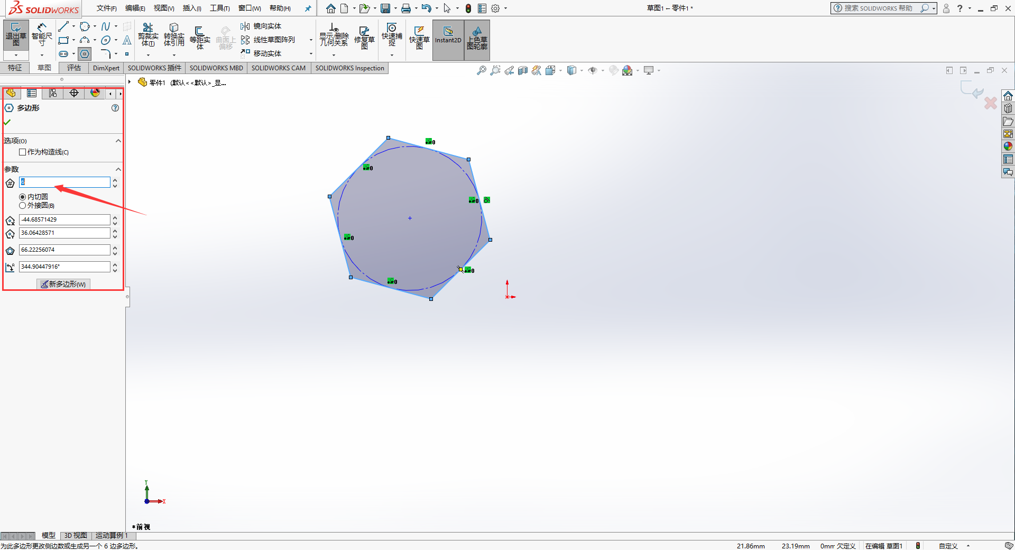Click the red cancel sketch X

[x=991, y=103]
